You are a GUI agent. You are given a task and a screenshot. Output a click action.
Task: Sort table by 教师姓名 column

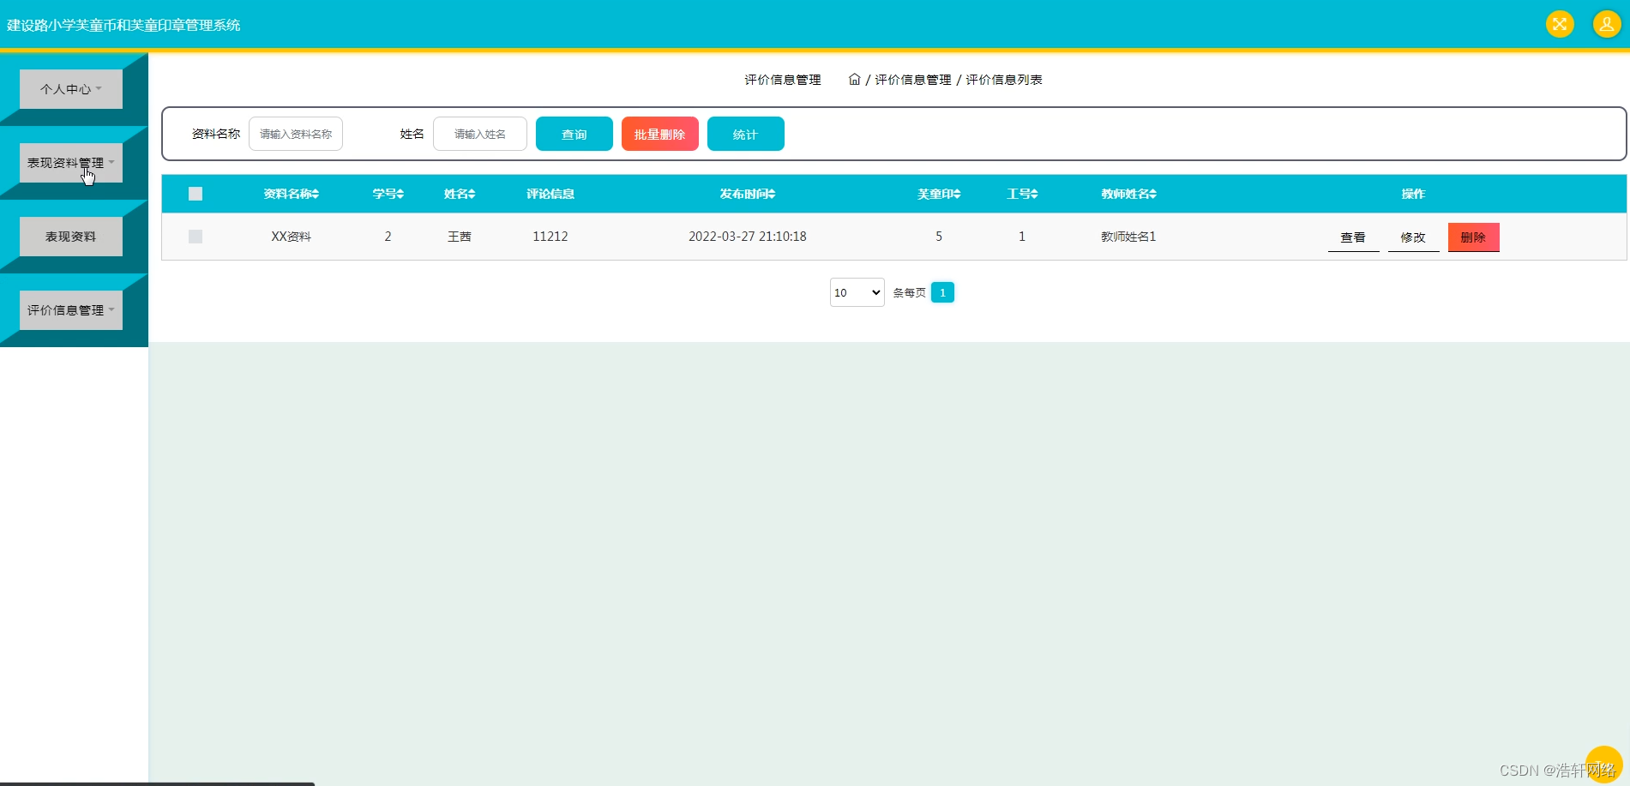(x=1129, y=194)
